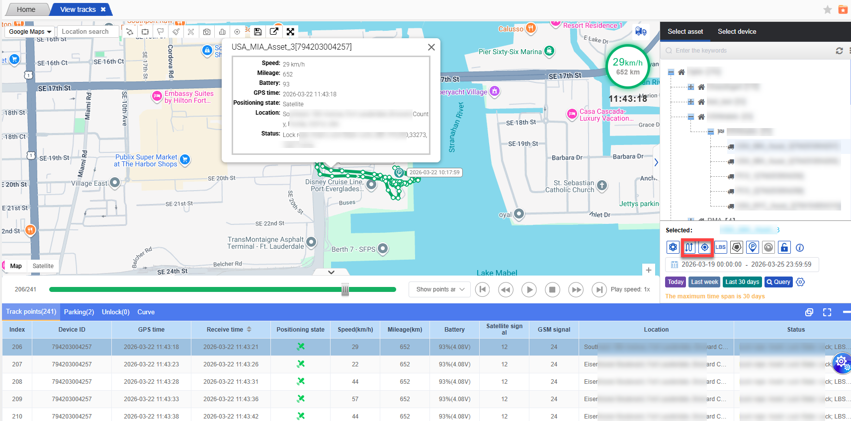Open the Select device tab
Screen dimensions: 851x421
pos(737,31)
